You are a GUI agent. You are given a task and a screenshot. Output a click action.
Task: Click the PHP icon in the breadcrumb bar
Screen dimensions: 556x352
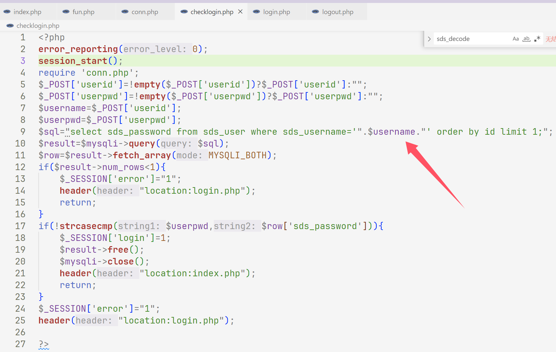click(x=10, y=26)
